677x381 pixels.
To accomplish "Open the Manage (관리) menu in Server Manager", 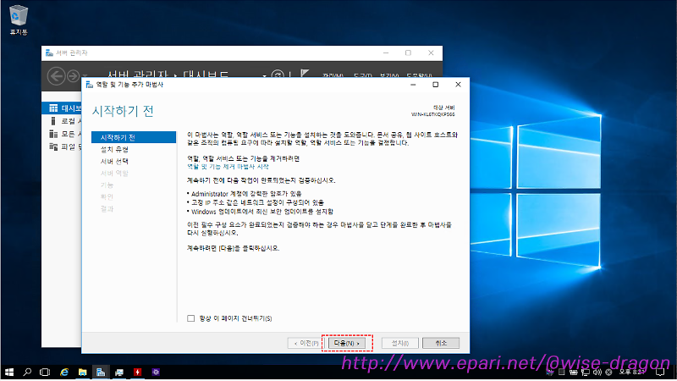I will pyautogui.click(x=333, y=75).
